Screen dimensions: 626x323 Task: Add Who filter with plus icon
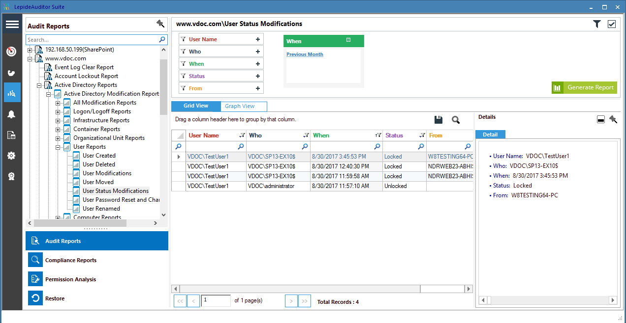(x=258, y=52)
